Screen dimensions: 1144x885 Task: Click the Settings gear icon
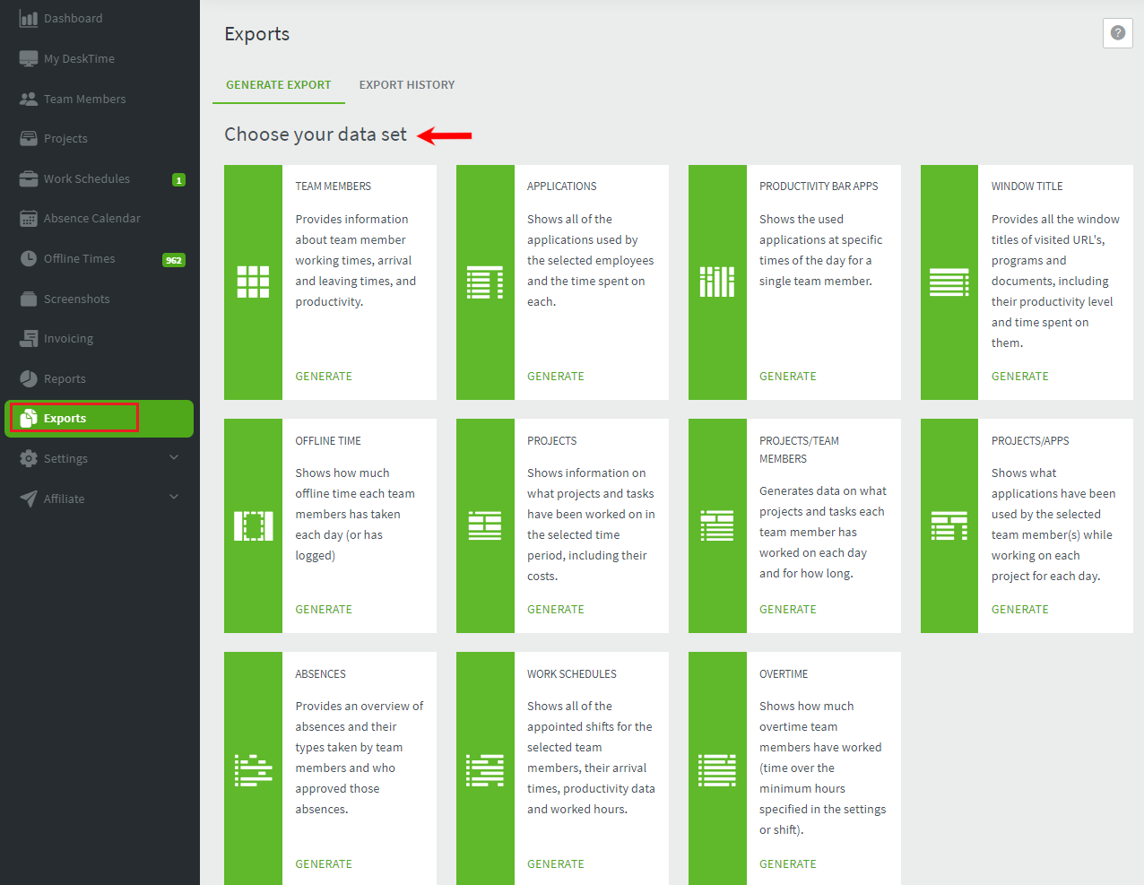tap(29, 458)
